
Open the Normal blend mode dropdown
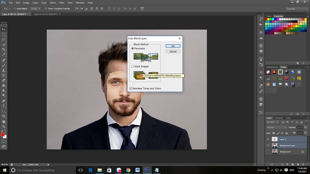click(276, 128)
